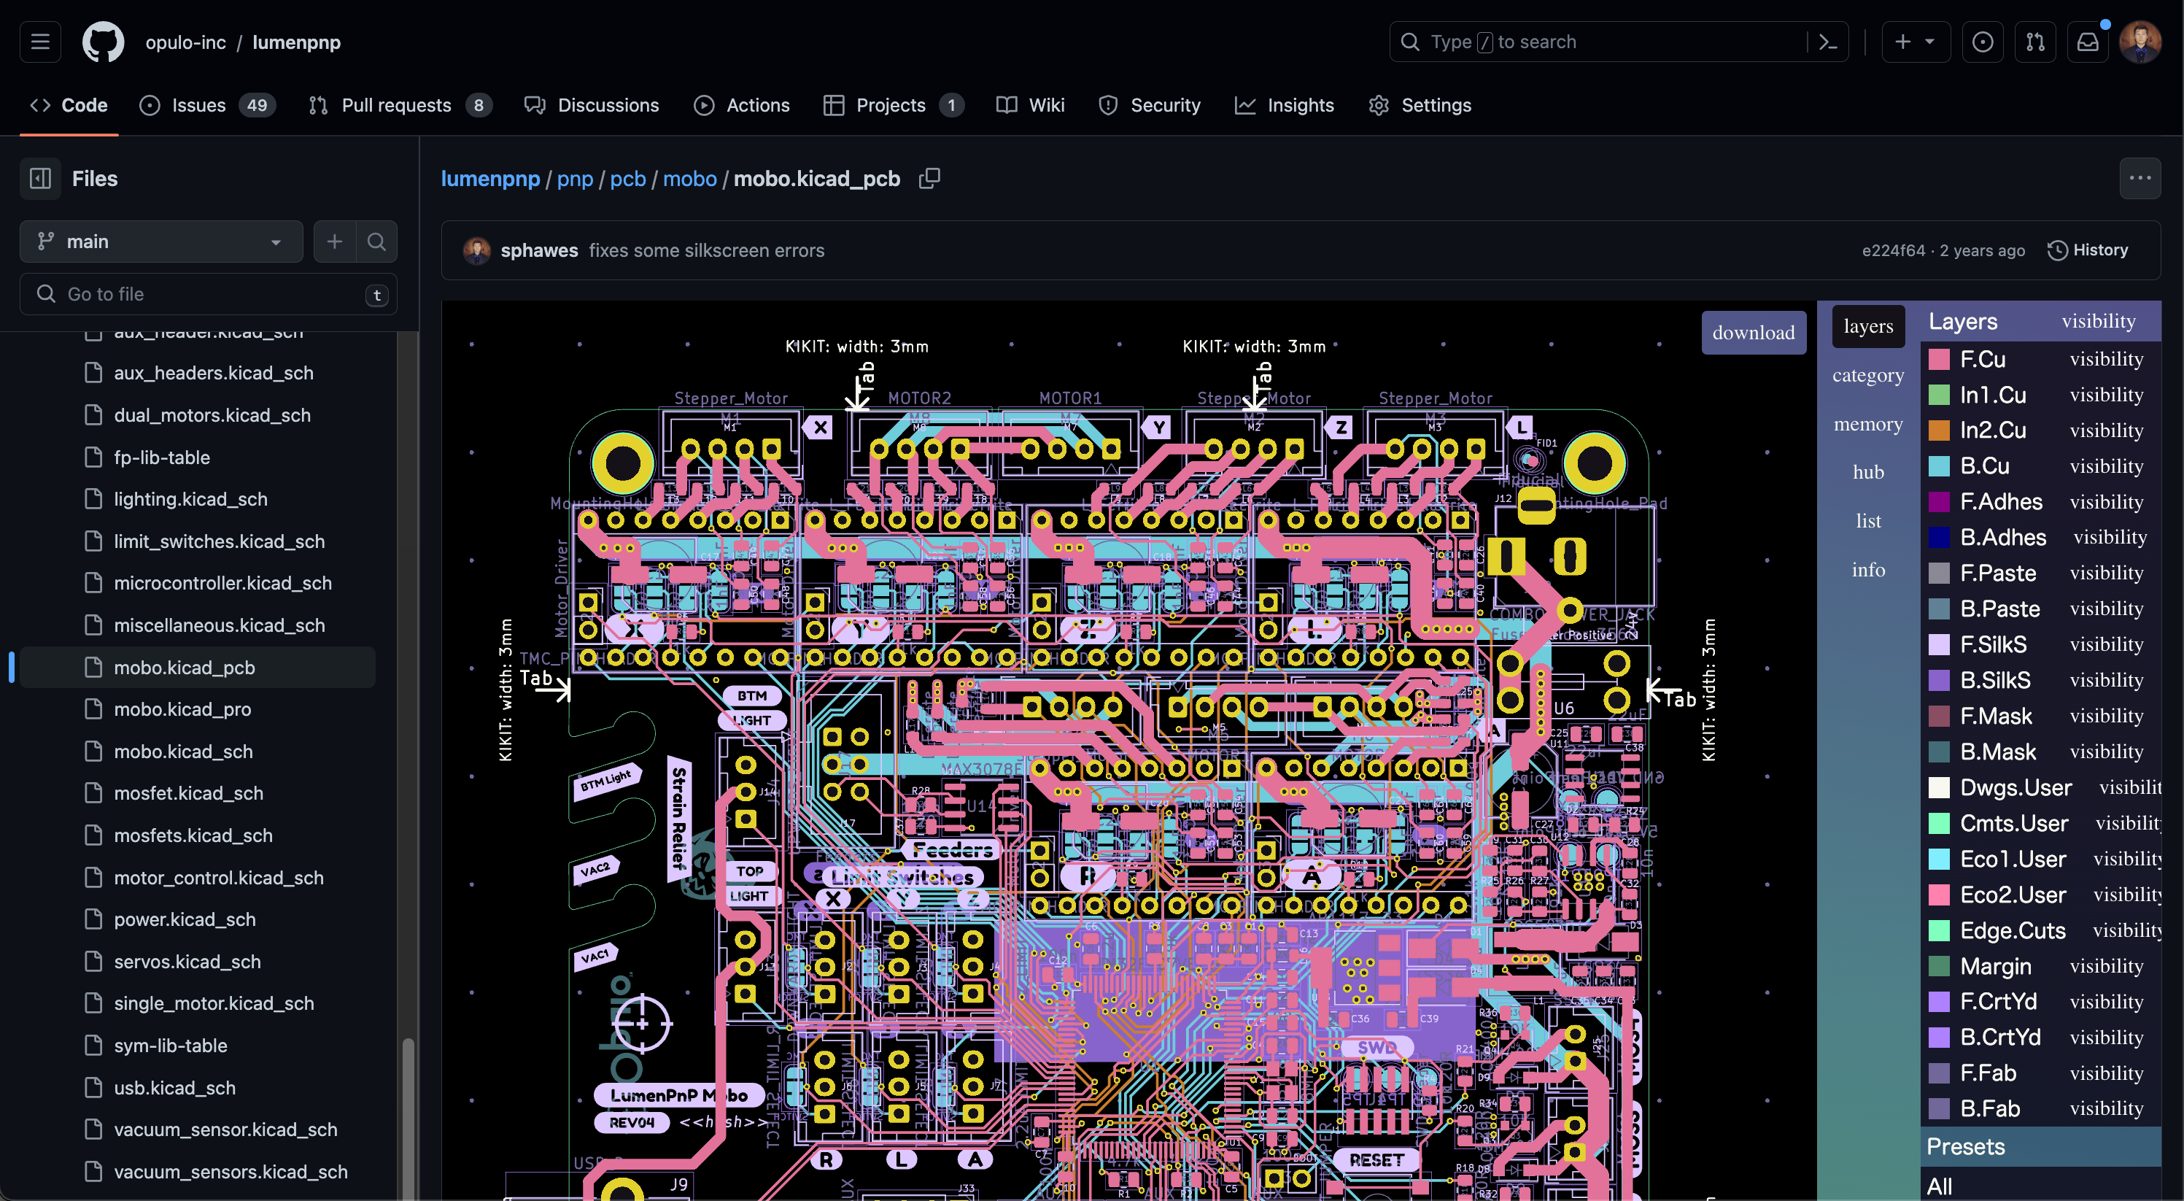Collapse the Files side panel
Viewport: 2184px width, 1201px height.
coord(39,178)
